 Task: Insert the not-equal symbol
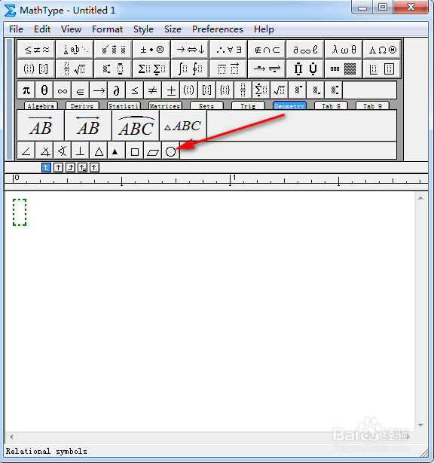153,90
